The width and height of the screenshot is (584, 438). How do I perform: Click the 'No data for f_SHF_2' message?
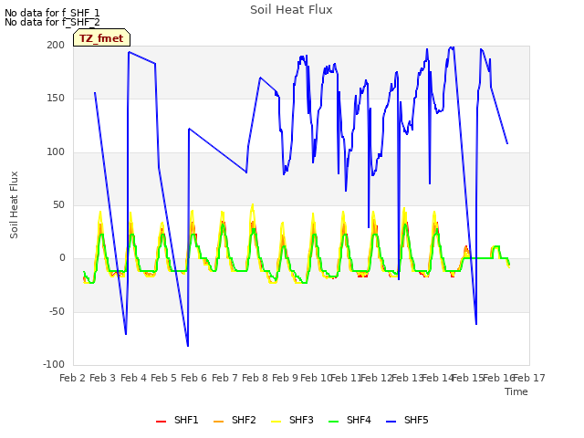(x=52, y=22)
